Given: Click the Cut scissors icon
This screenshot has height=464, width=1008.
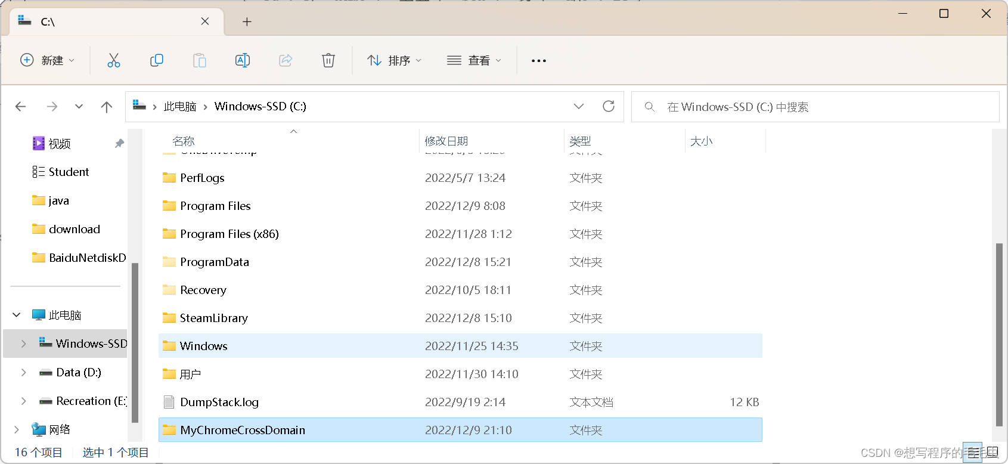Looking at the screenshot, I should pyautogui.click(x=114, y=60).
